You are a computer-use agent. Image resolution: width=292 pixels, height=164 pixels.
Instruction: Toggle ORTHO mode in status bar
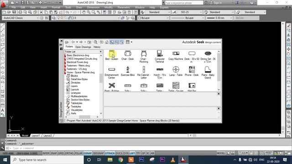click(69, 153)
